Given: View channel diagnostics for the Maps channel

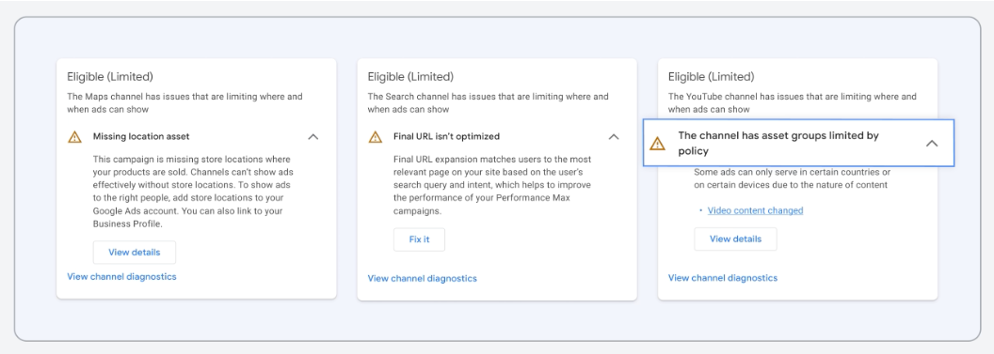Looking at the screenshot, I should click(x=121, y=276).
